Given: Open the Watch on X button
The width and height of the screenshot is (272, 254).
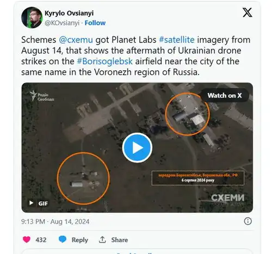Looking at the screenshot, I should click(225, 95).
